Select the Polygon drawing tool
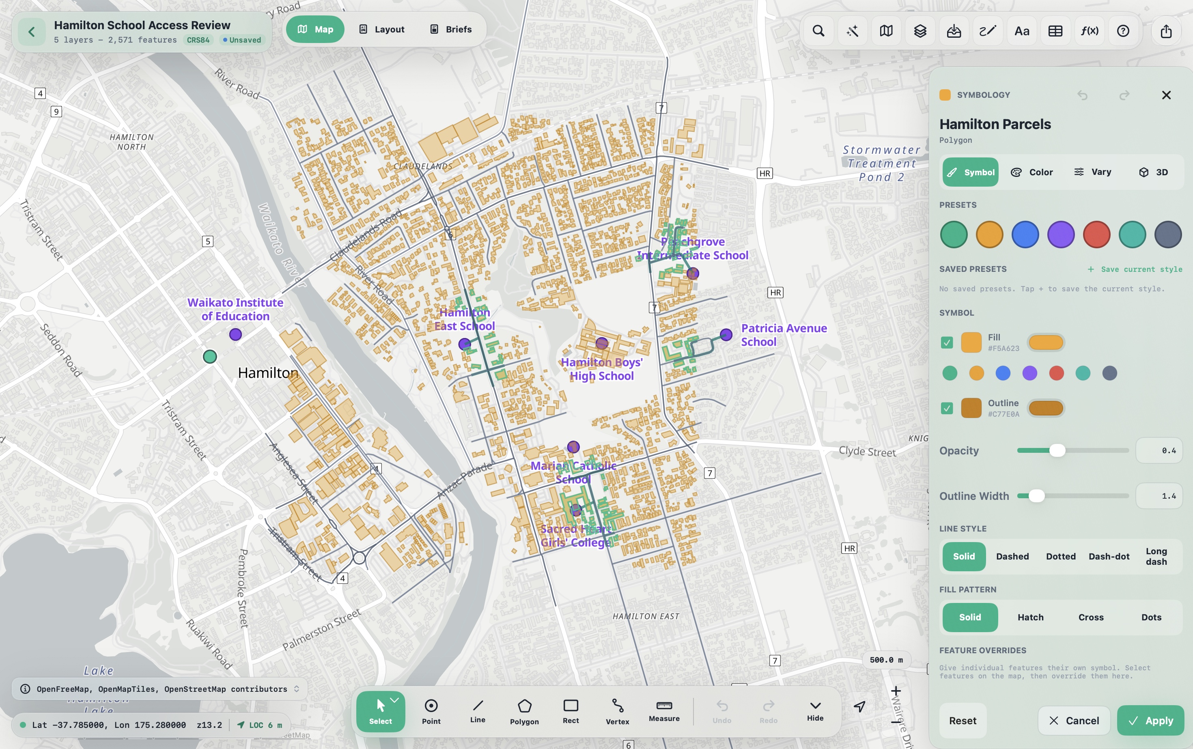The image size is (1193, 749). 524,711
